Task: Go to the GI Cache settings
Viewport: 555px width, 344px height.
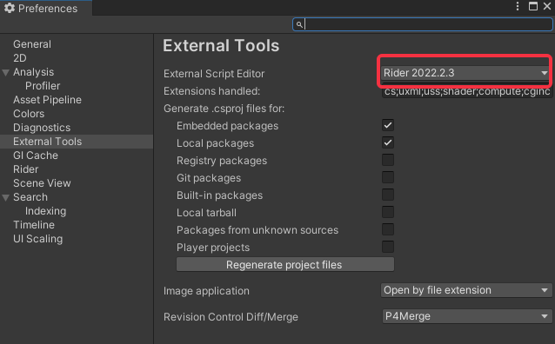Action: point(36,155)
